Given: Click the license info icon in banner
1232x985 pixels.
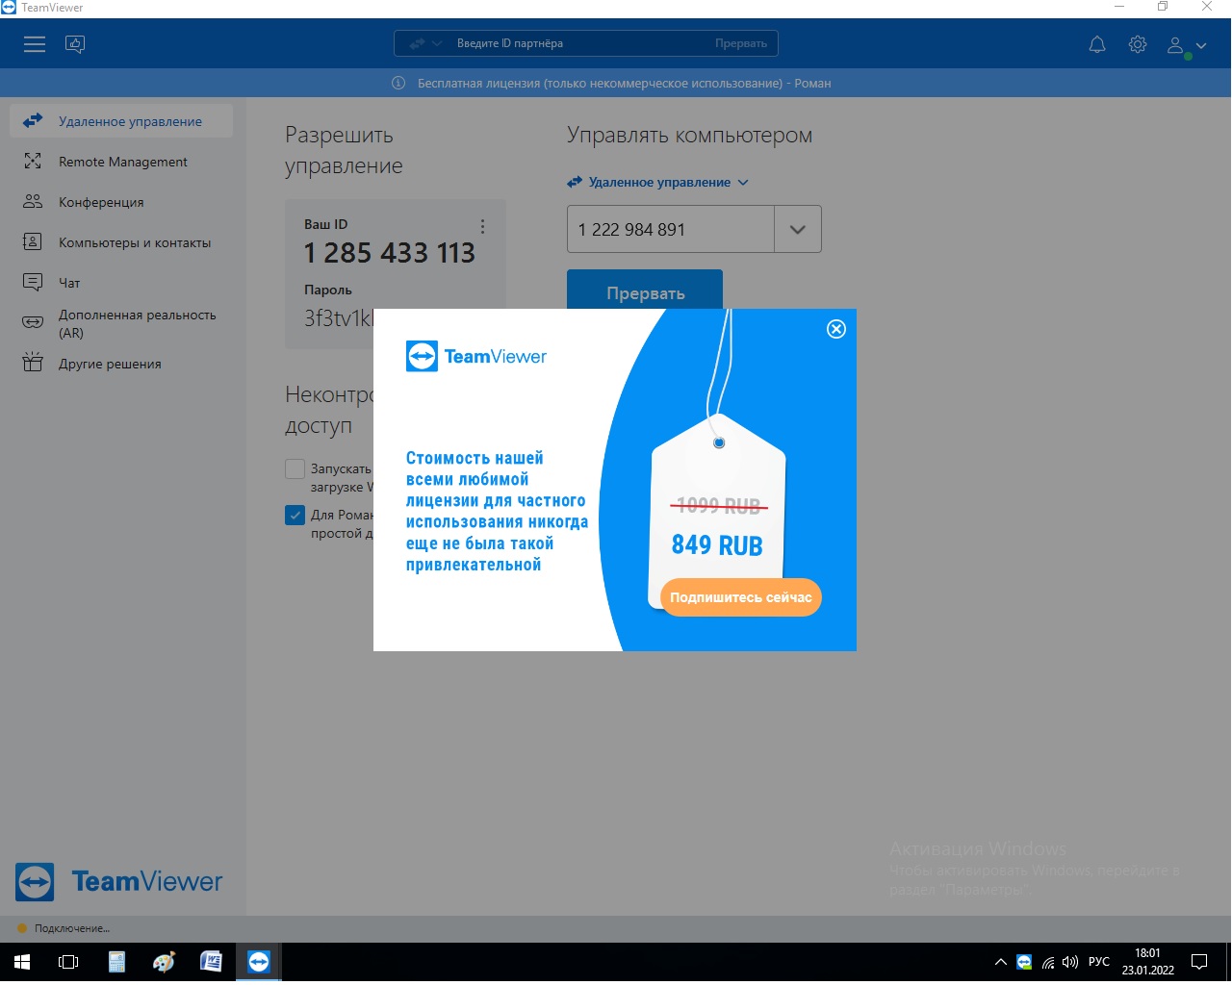Looking at the screenshot, I should point(398,83).
